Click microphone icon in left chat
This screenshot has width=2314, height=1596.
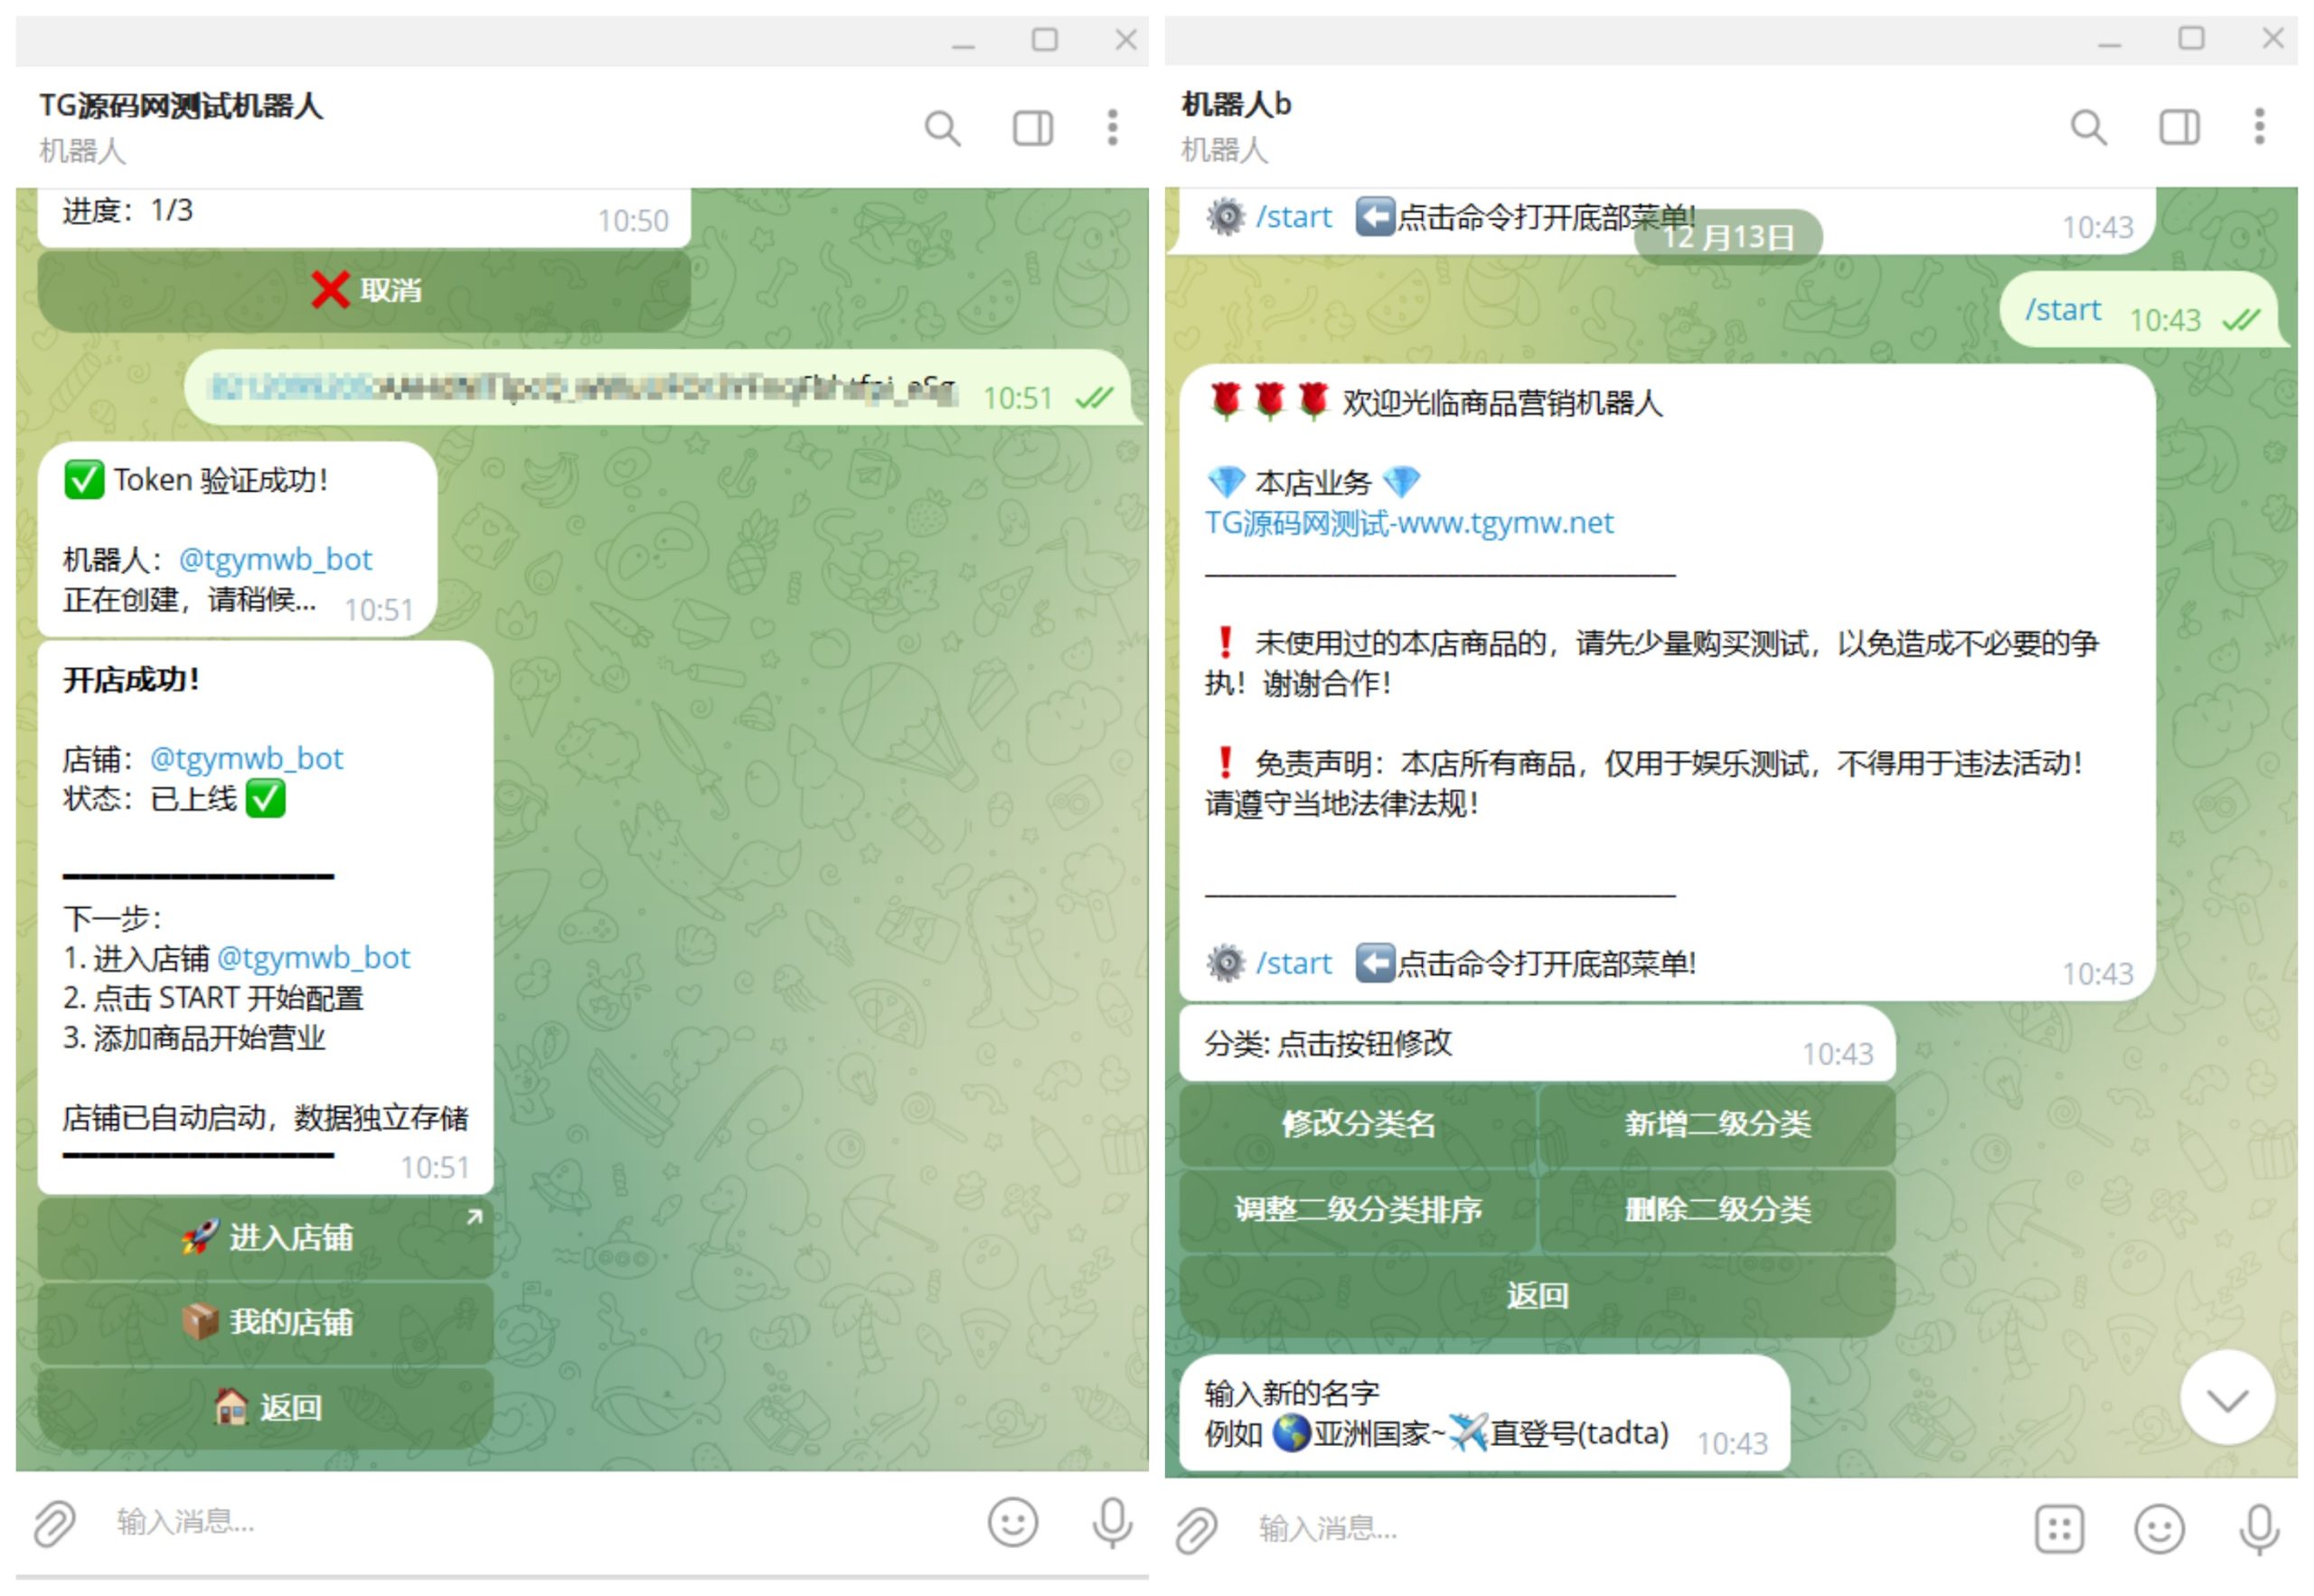coord(1111,1522)
